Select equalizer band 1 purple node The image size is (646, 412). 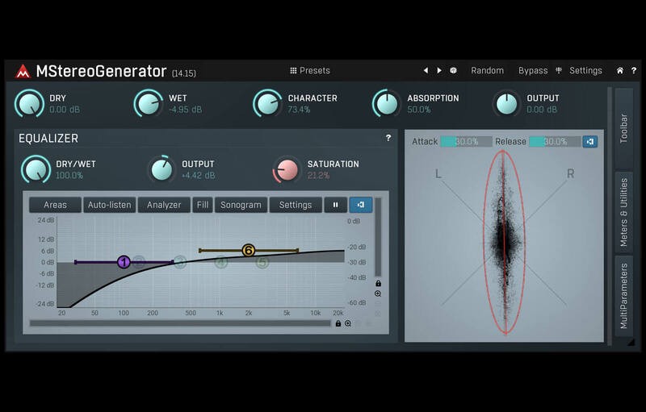coord(124,262)
